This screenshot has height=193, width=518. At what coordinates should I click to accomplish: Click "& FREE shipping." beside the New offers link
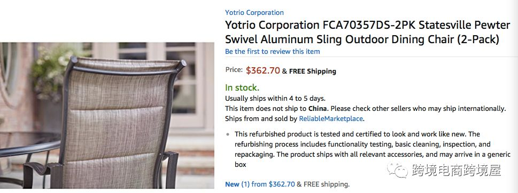[x=323, y=184]
